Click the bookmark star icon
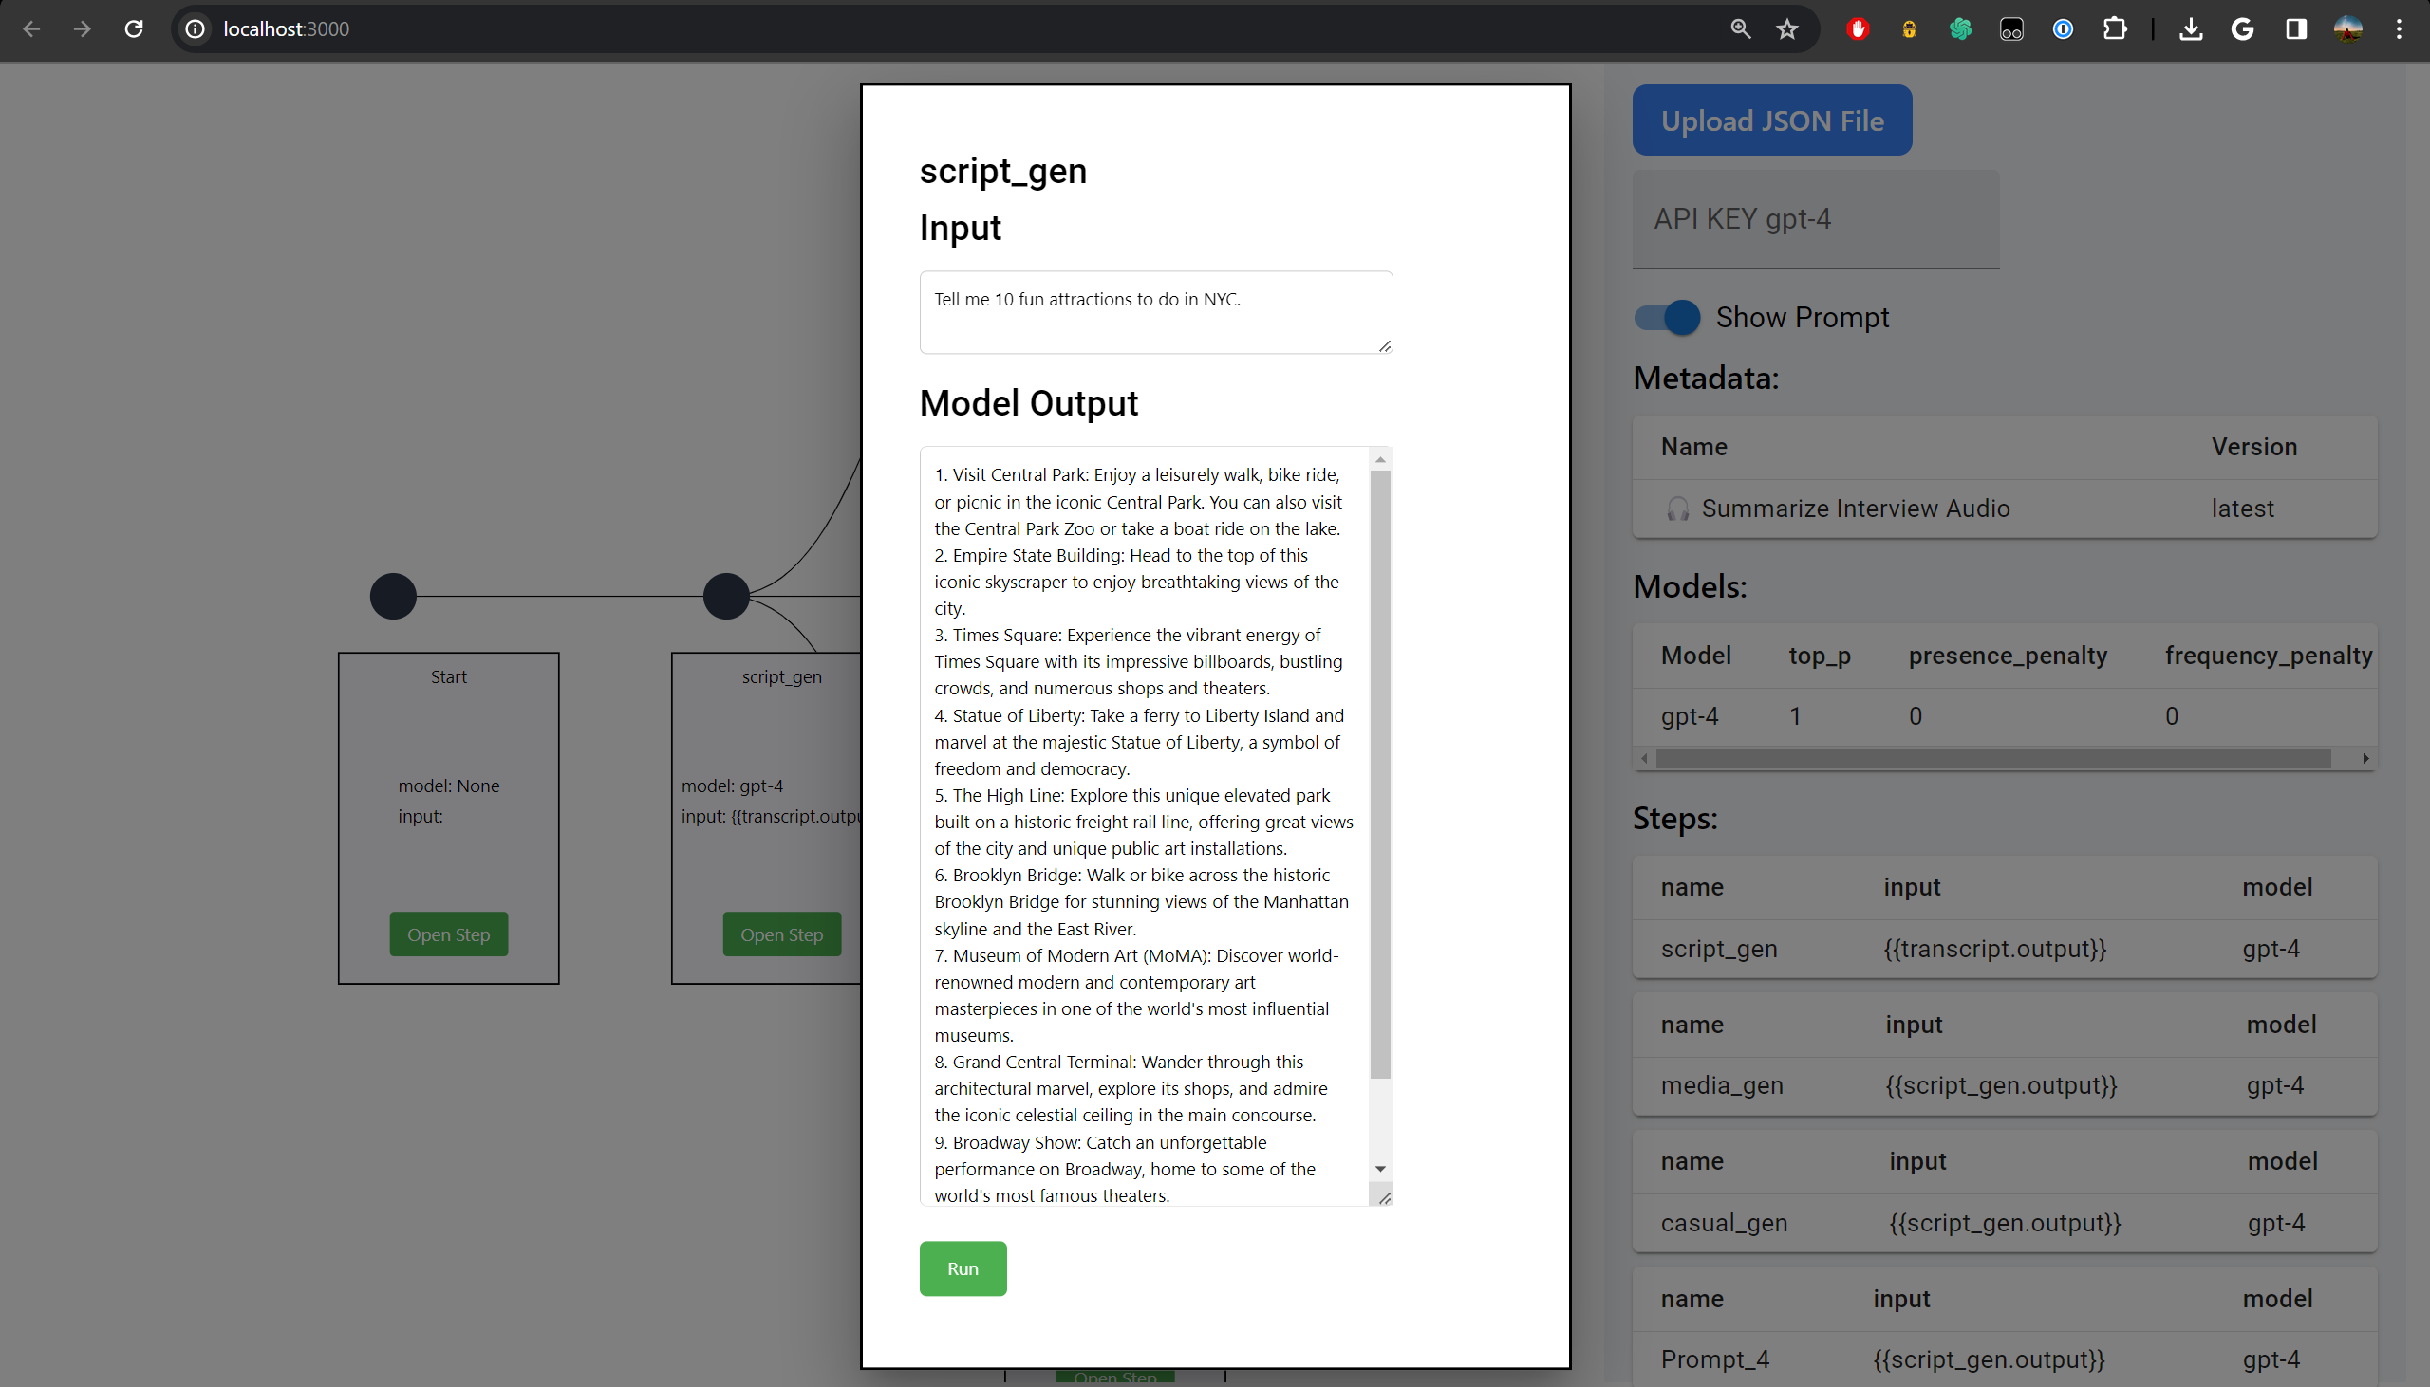Screen dimensions: 2430x1387 1786,28
